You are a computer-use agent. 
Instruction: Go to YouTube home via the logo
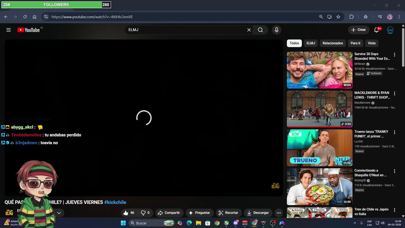(28, 30)
